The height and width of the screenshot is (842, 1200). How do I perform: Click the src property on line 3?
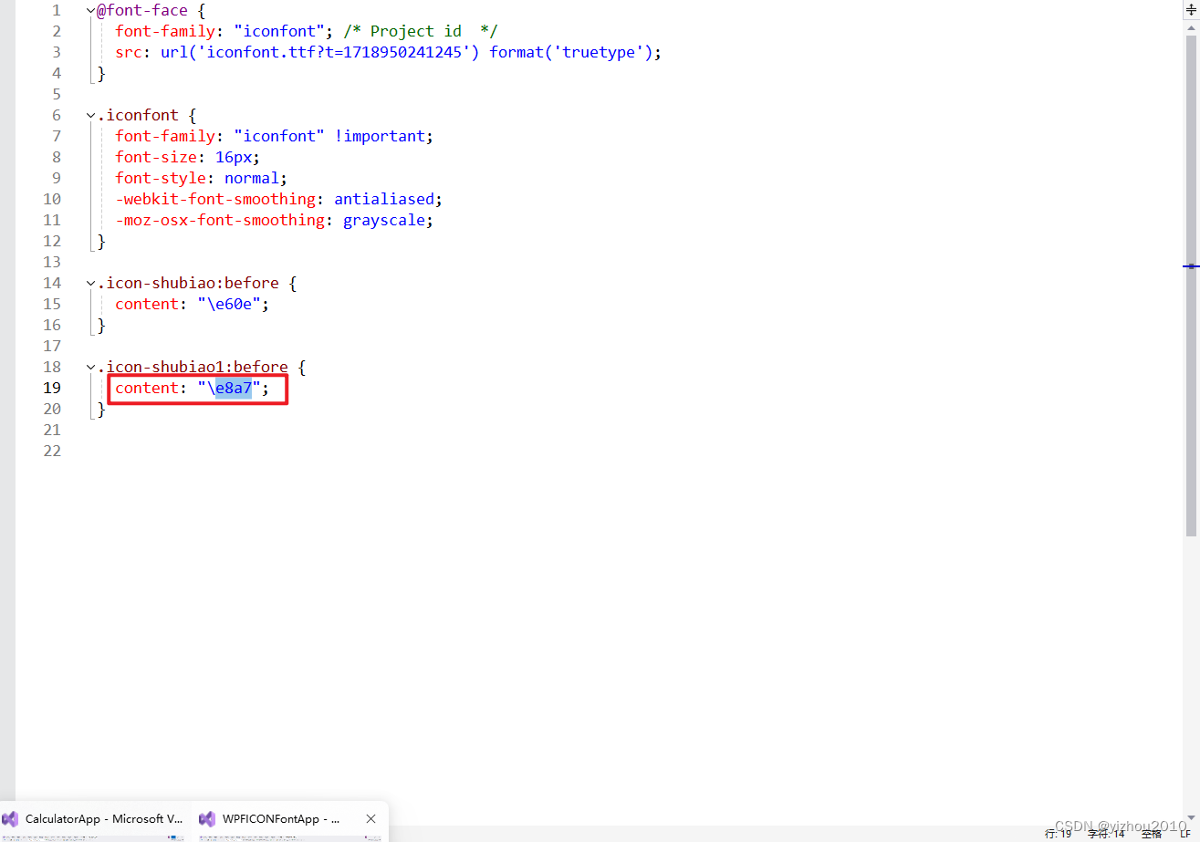point(129,53)
